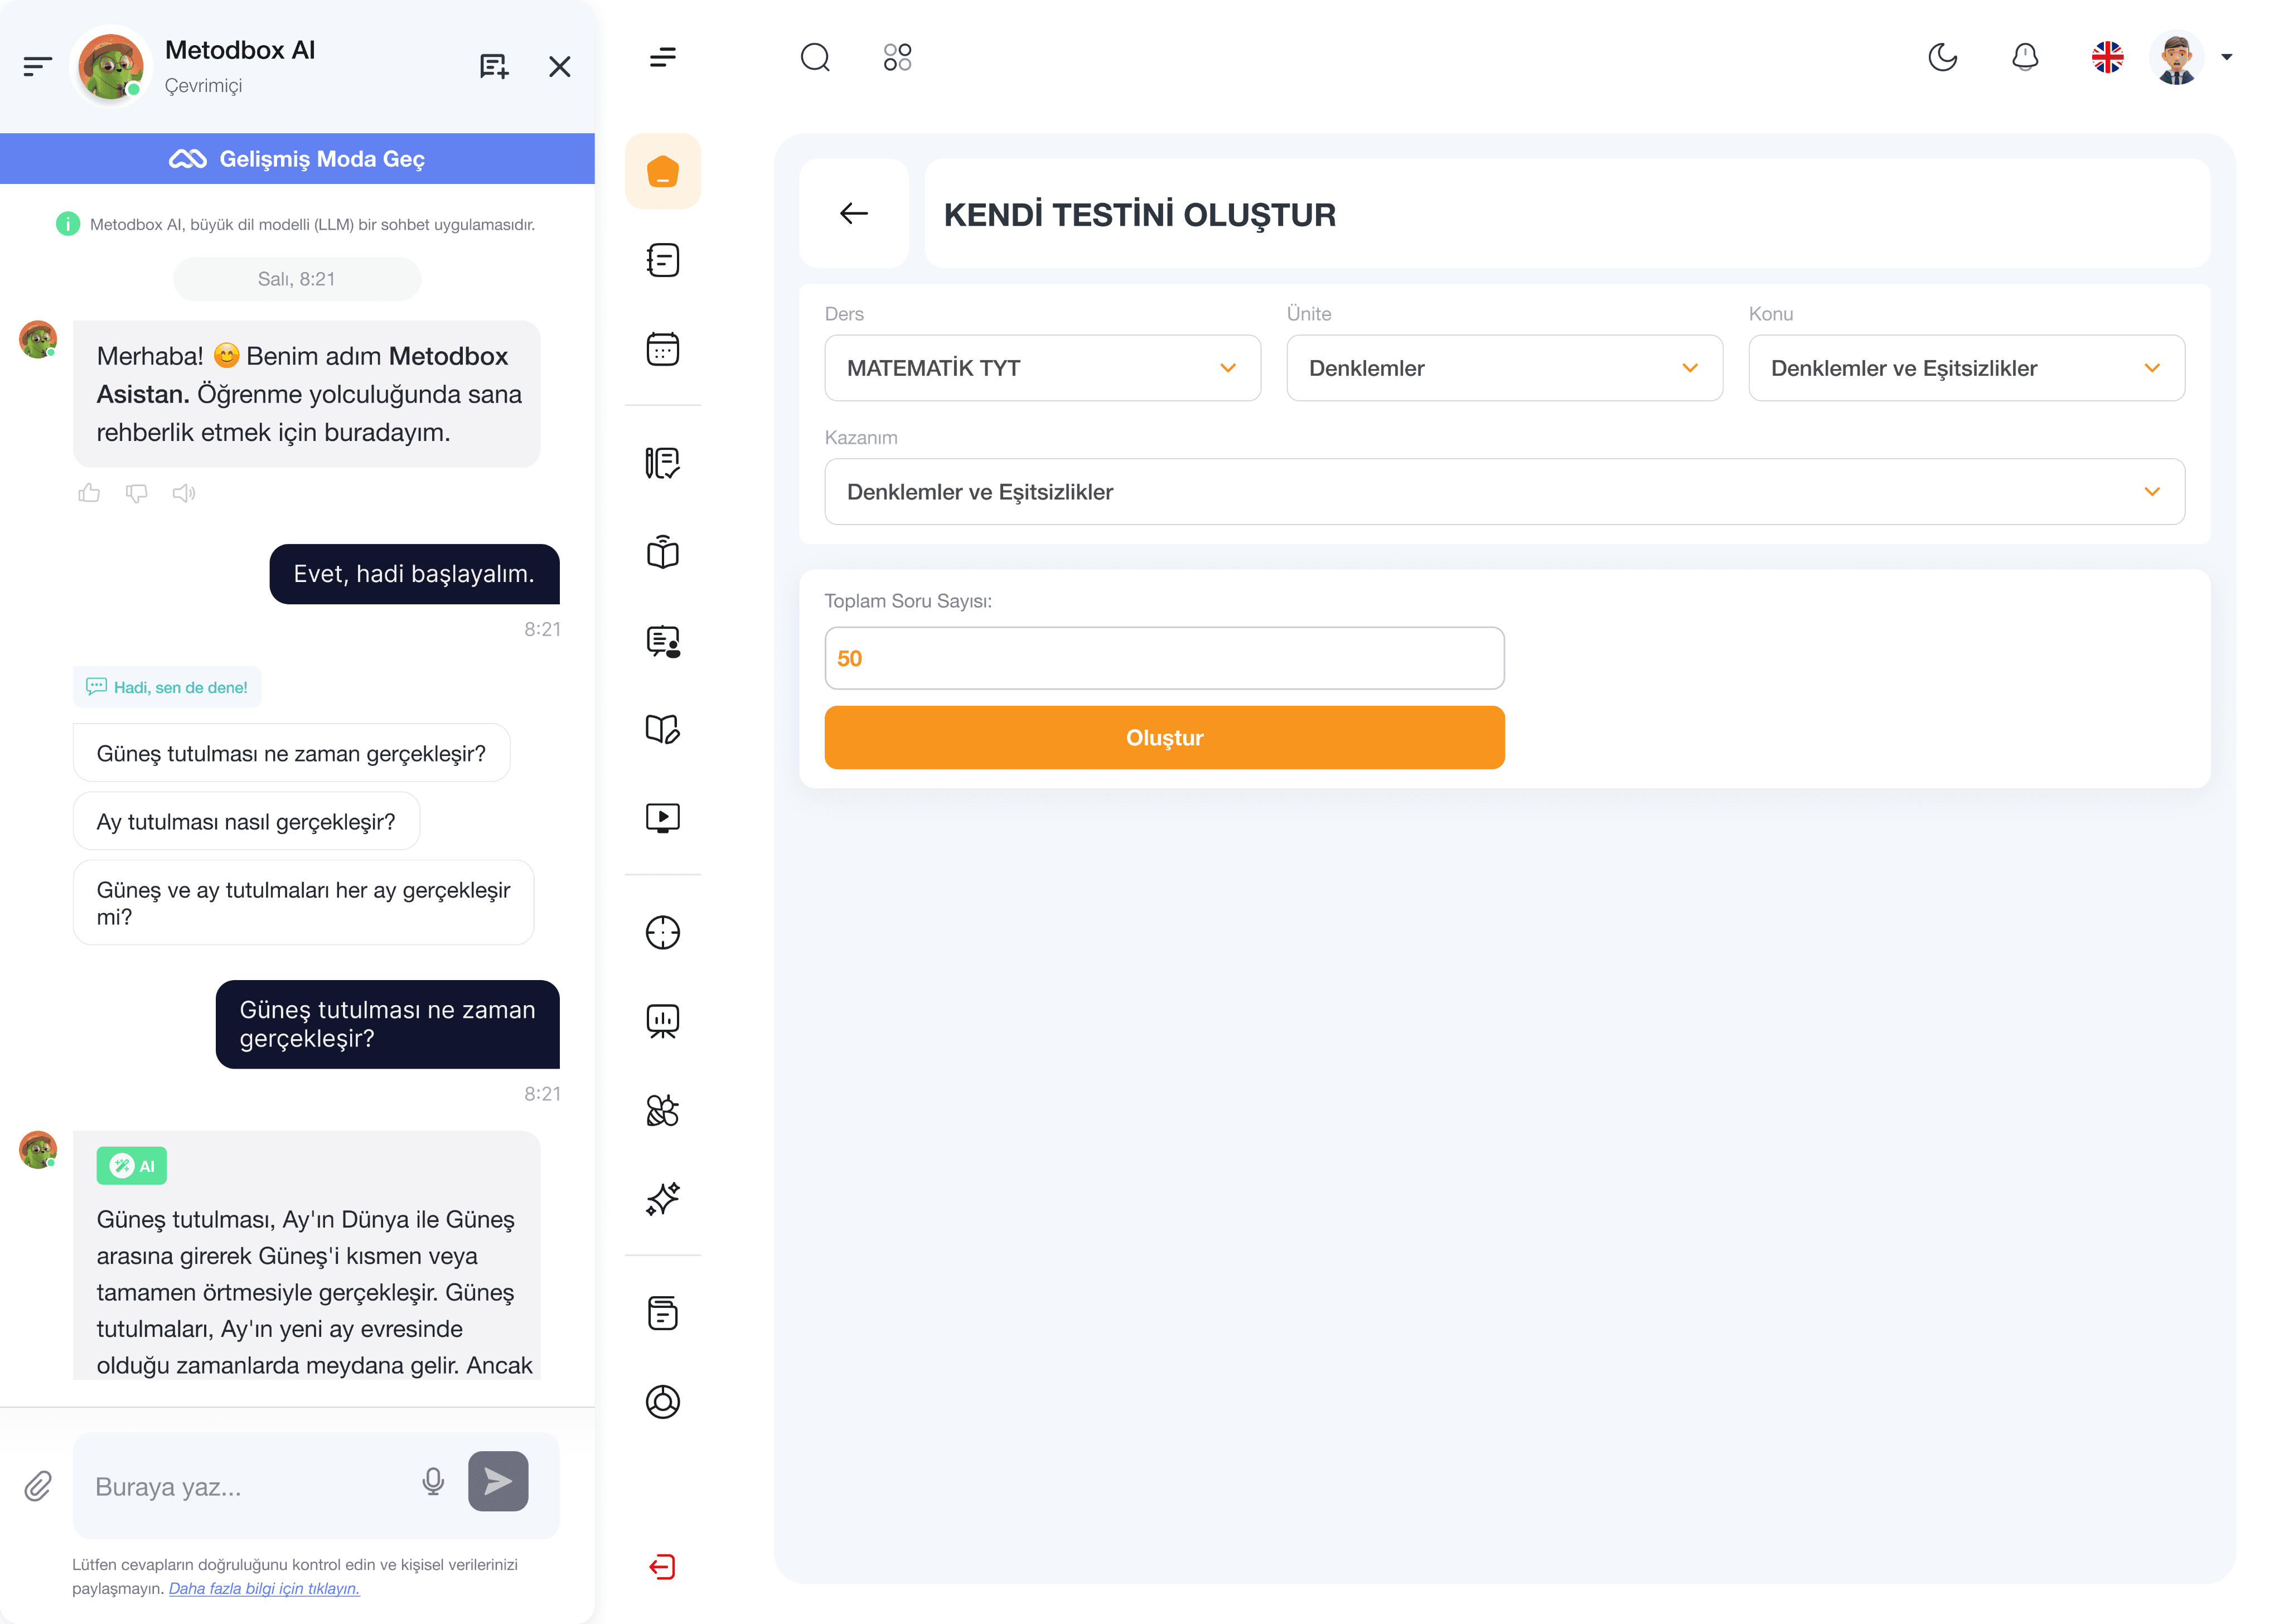Click the red logout icon
This screenshot has height=1624, width=2284.
(x=662, y=1566)
